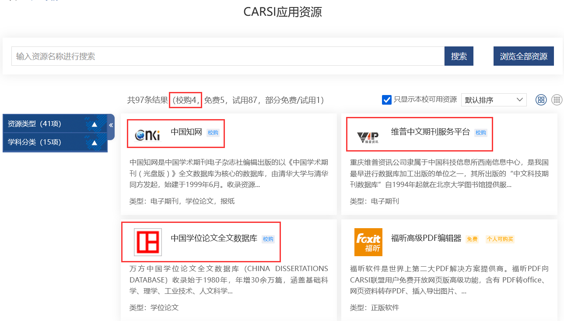Open the 默认排序 sort dropdown
The height and width of the screenshot is (321, 564).
click(494, 100)
